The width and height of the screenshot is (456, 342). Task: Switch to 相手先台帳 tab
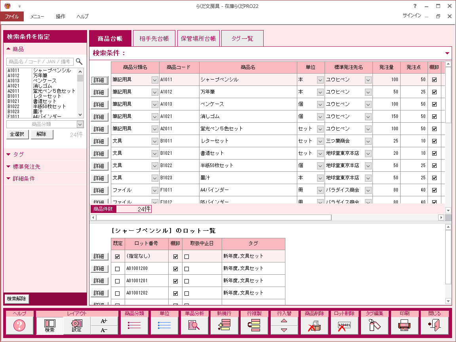pyautogui.click(x=154, y=38)
